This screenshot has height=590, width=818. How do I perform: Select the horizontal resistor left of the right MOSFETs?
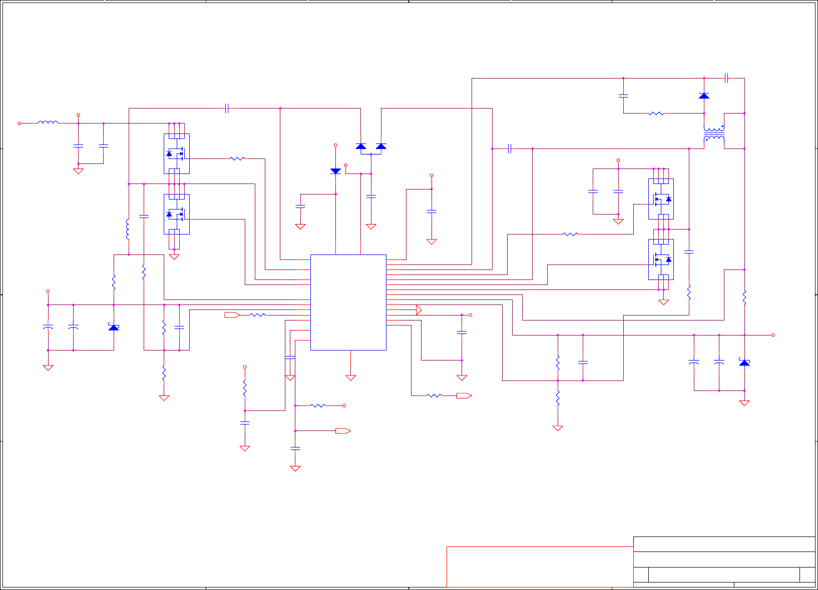[570, 234]
